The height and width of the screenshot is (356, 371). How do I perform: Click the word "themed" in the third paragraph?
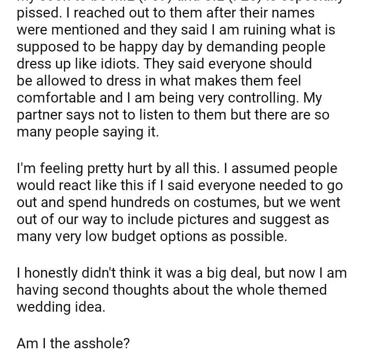coord(302,290)
